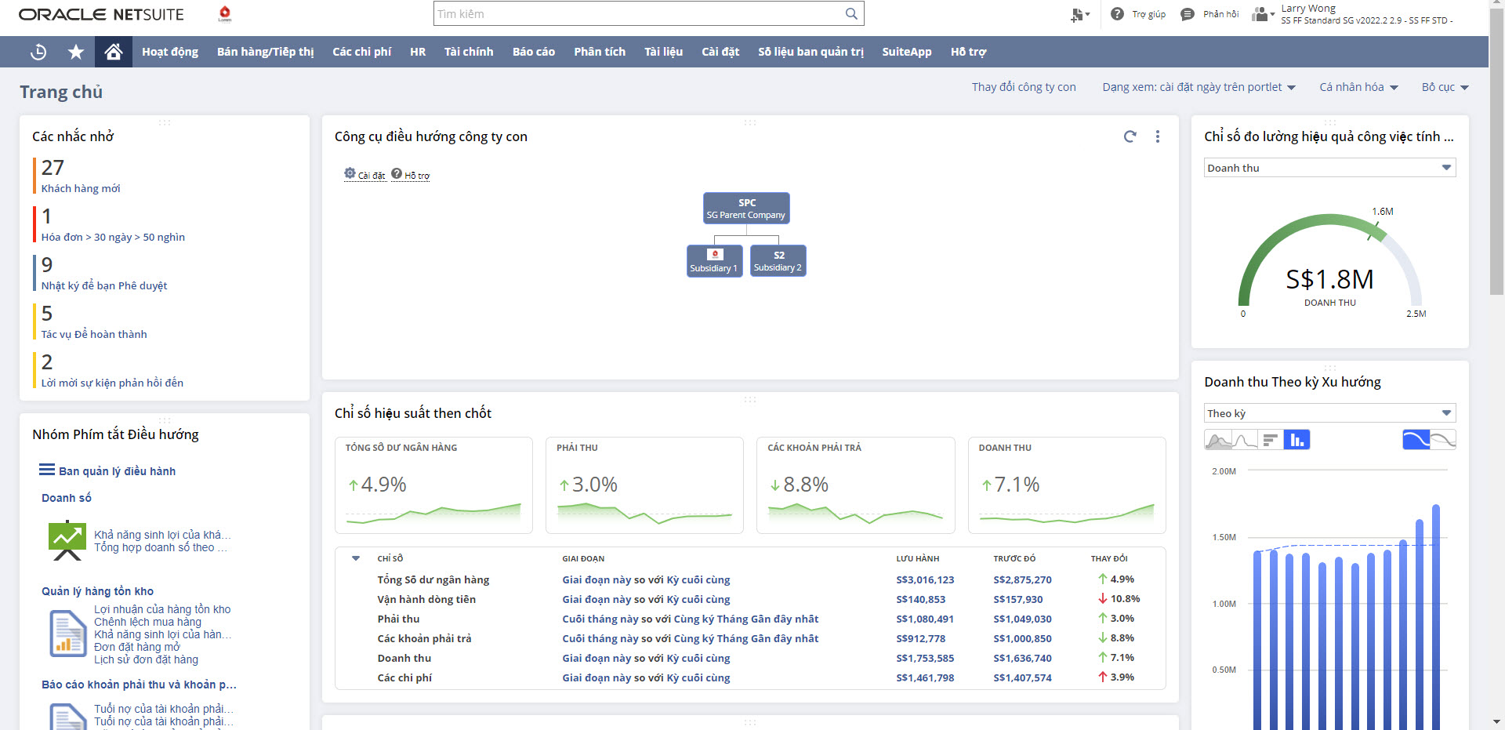Open the SuiteApp menu
The image size is (1505, 730).
(x=907, y=52)
